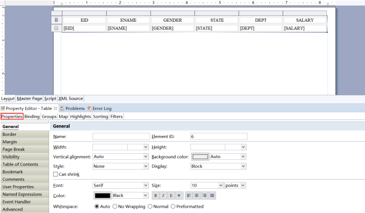Click the black font Color swatch
The image size is (365, 213).
(x=102, y=196)
